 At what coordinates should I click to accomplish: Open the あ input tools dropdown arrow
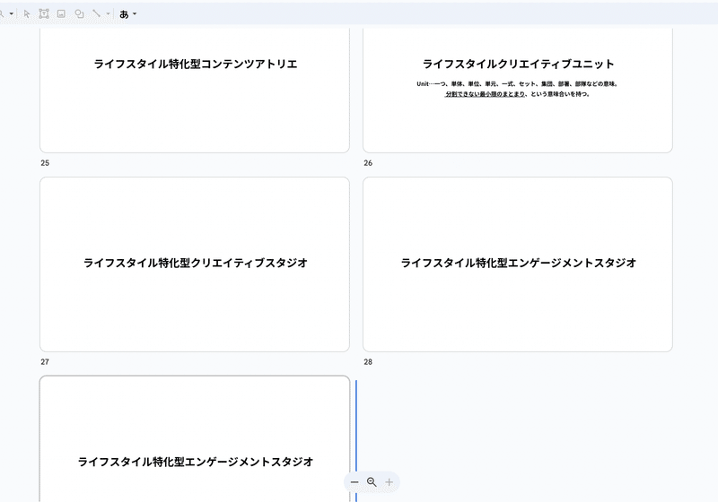click(135, 14)
